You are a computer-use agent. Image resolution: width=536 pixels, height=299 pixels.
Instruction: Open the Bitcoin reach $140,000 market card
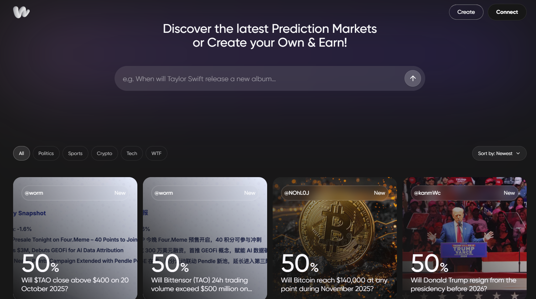(335, 238)
